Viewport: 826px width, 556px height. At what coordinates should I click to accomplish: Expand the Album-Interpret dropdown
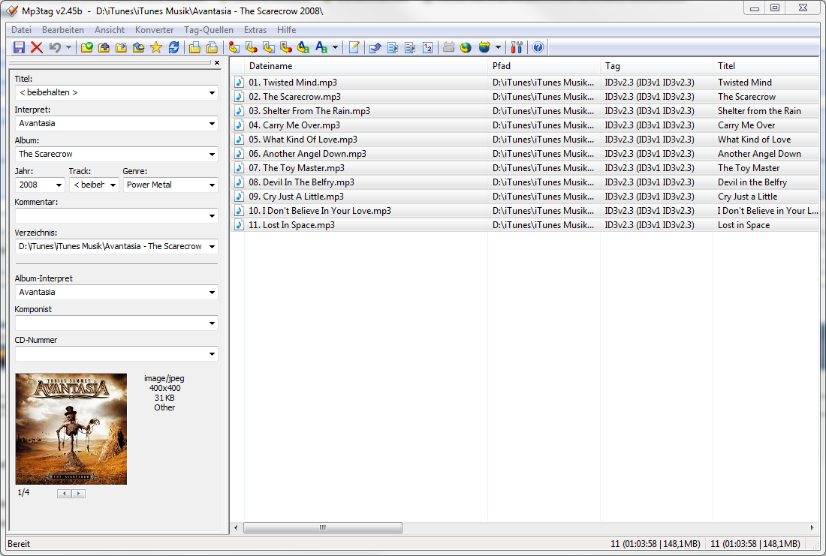(212, 292)
